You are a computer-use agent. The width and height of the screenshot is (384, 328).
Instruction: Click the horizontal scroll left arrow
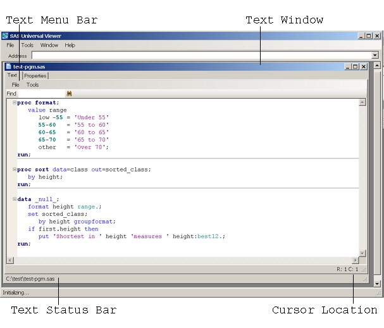click(x=10, y=260)
